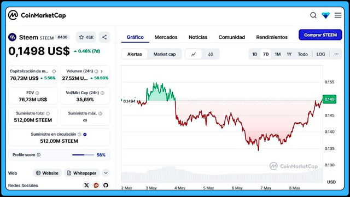Click info icon next to Volumen (24h)
Image resolution: width=350 pixels, height=197 pixels.
(x=96, y=72)
